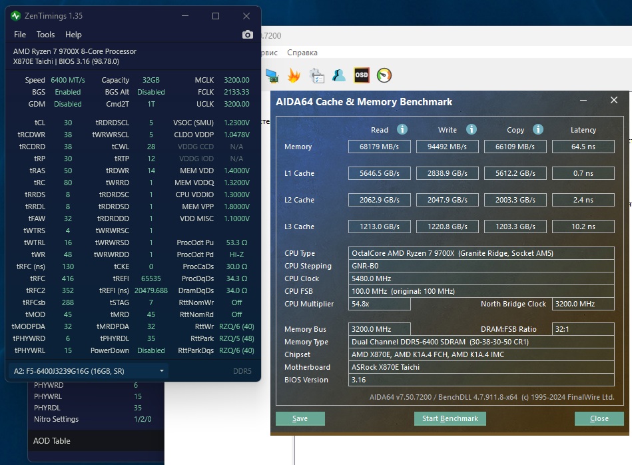Click the RttPark value RZQ/5 (48)
This screenshot has height=465, width=632.
click(236, 339)
